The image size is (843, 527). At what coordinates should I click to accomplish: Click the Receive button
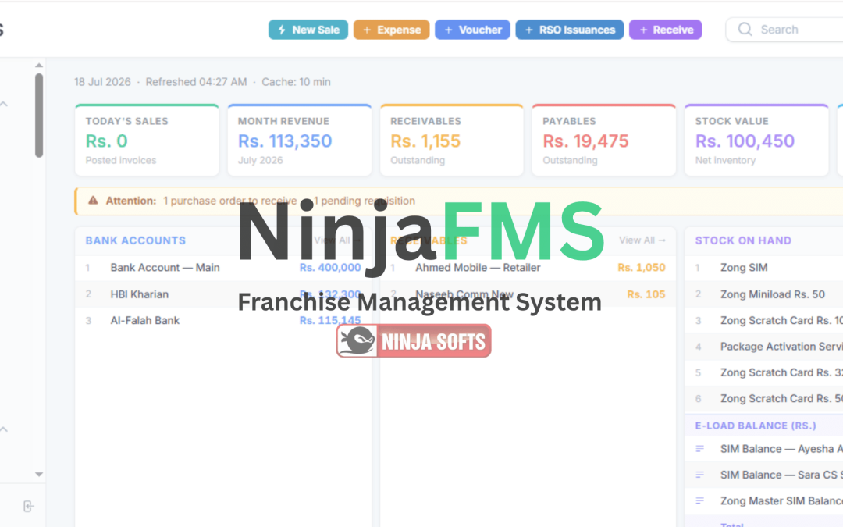[x=666, y=30]
